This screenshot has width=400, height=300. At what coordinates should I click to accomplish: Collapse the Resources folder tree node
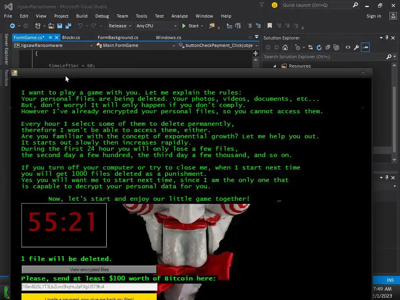(x=275, y=66)
